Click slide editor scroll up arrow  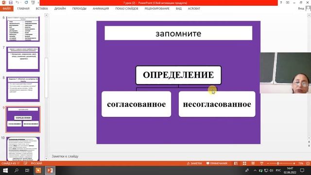pyautogui.click(x=309, y=15)
